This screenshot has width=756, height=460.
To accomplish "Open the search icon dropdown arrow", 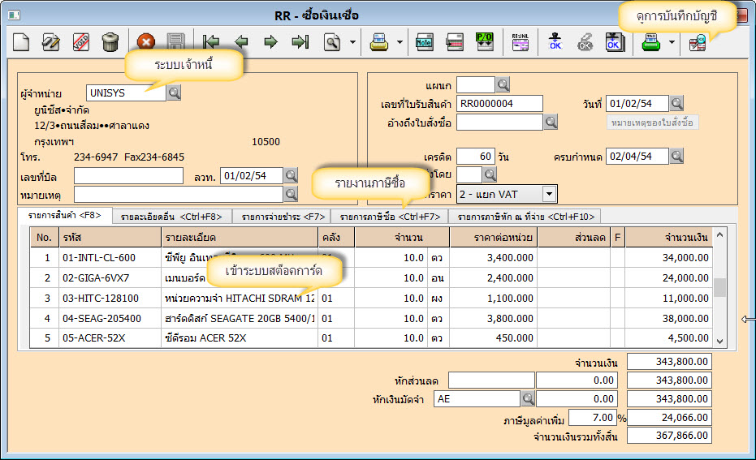I will 352,42.
